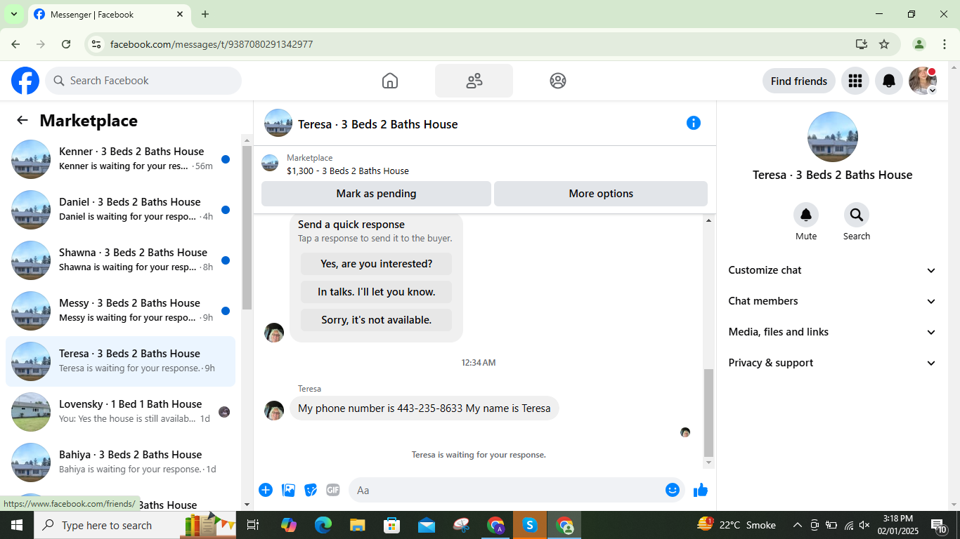
Task: Open Lovensky's 1 Bed 1 Bath House chat
Action: (x=120, y=412)
